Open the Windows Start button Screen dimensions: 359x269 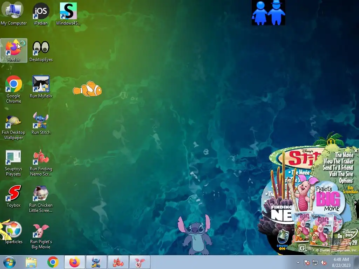pos(9,262)
